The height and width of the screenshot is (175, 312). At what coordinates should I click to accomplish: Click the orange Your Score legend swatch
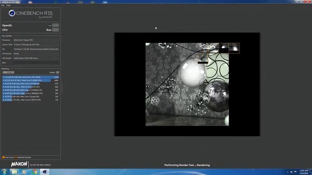[3, 157]
